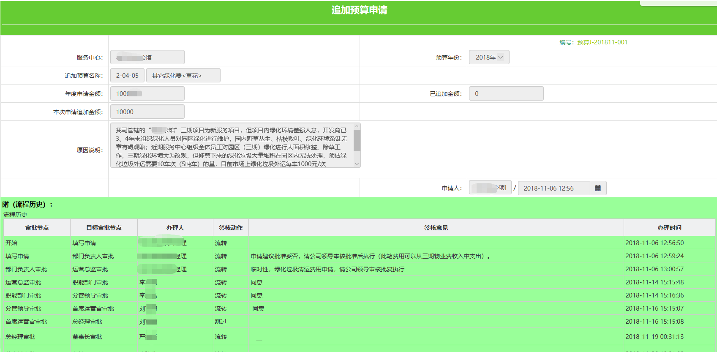Expand the 预算年份 dropdown showing 2018年
Viewport: 717px width, 352px height.
pyautogui.click(x=489, y=57)
